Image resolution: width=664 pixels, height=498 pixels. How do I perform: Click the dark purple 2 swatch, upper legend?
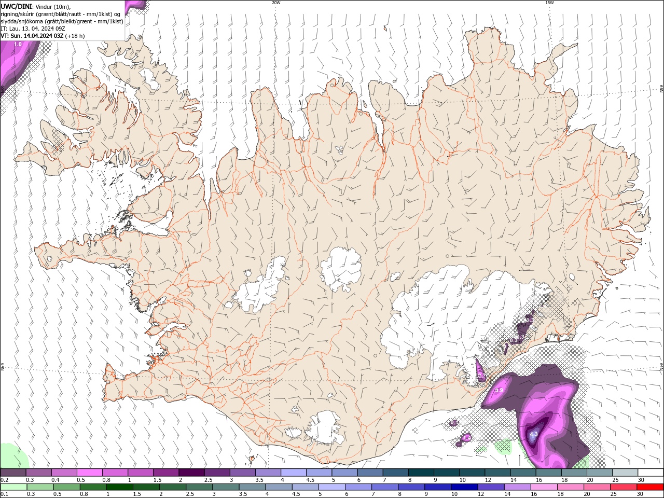coord(191,473)
